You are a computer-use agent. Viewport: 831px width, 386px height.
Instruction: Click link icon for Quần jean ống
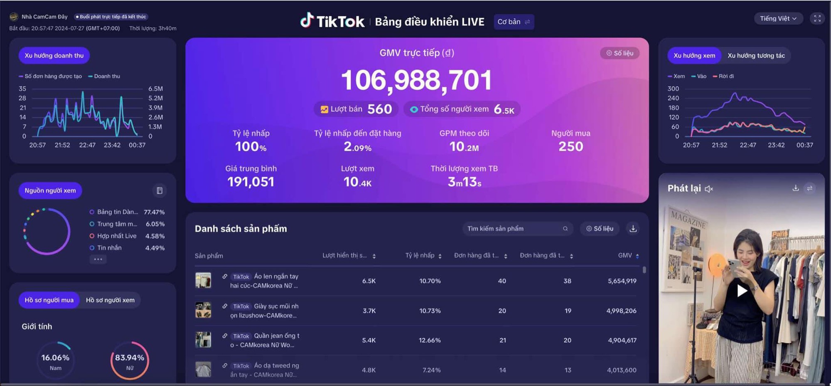pos(225,336)
